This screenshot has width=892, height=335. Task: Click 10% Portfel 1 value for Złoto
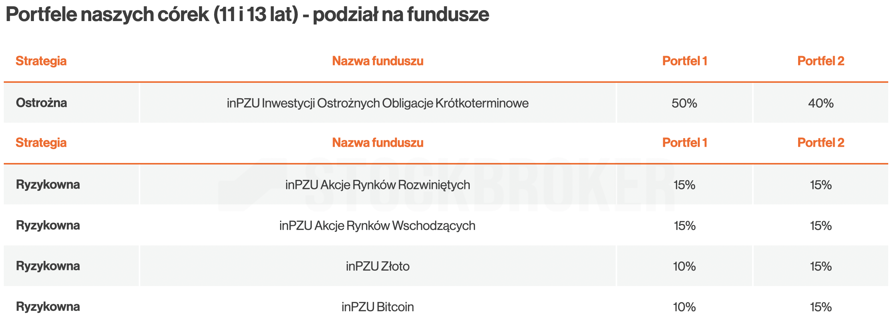pyautogui.click(x=684, y=266)
